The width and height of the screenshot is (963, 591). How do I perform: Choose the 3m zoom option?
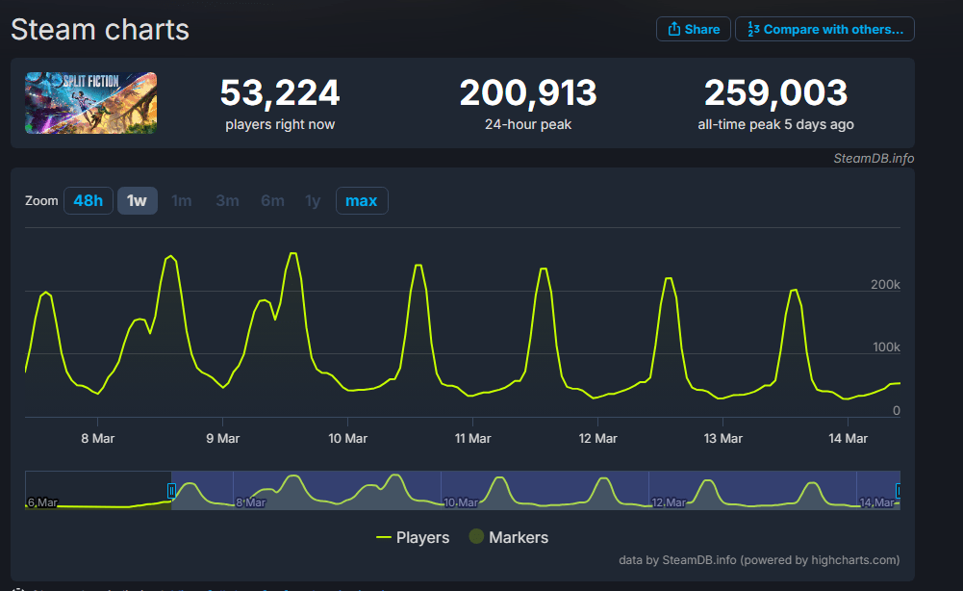pos(227,201)
